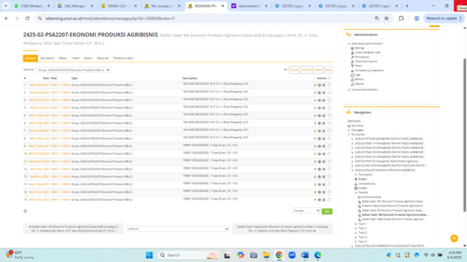Click the green OK button
Image resolution: width=467 pixels, height=262 pixels.
tap(327, 211)
